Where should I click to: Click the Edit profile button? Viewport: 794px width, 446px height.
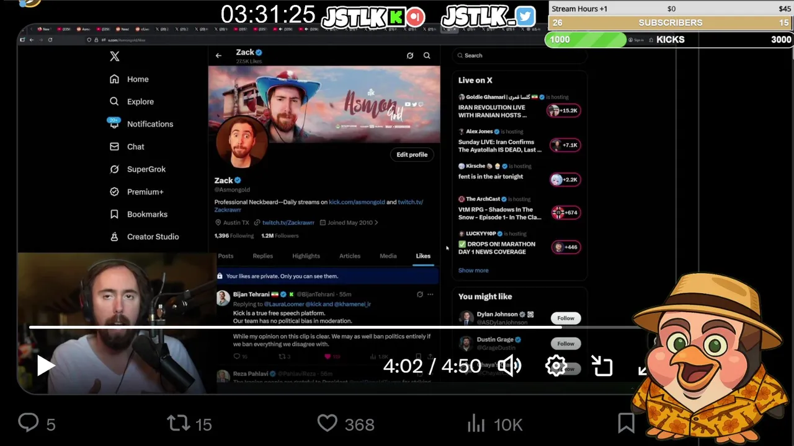412,154
